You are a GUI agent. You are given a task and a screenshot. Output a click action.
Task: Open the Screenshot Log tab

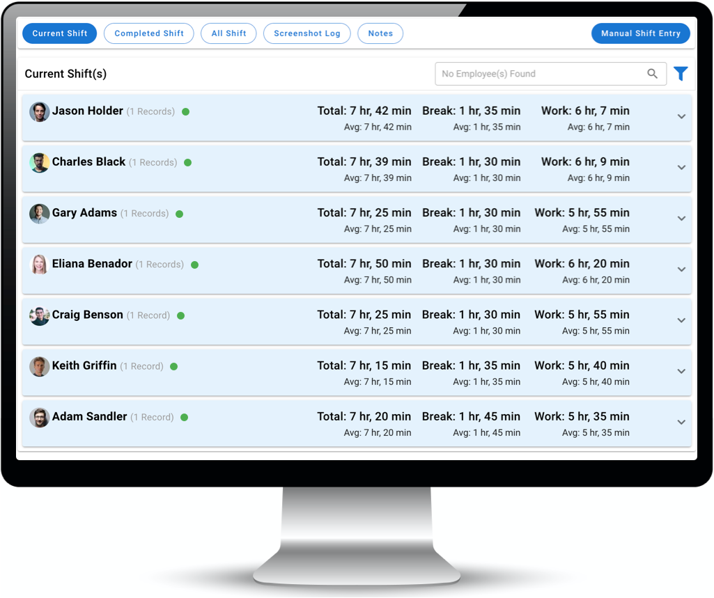click(306, 33)
